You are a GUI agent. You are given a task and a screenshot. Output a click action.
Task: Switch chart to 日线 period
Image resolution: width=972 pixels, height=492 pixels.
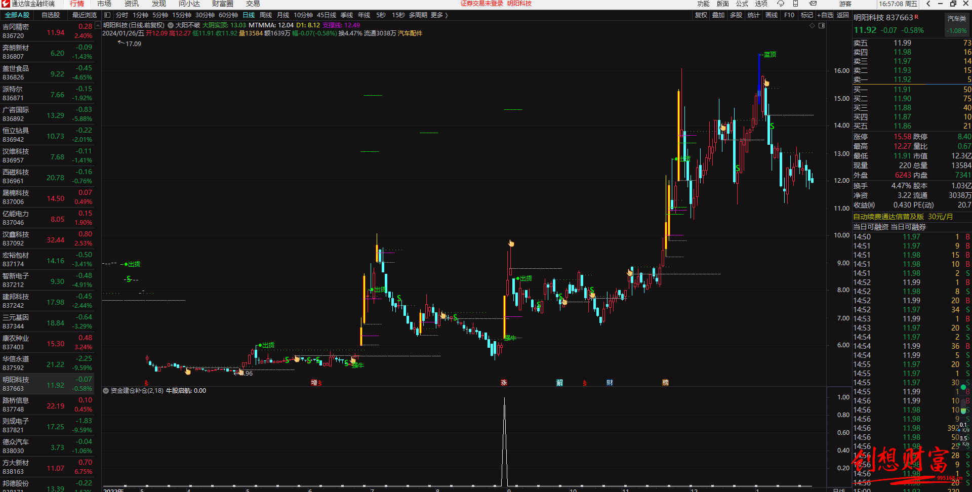[249, 15]
